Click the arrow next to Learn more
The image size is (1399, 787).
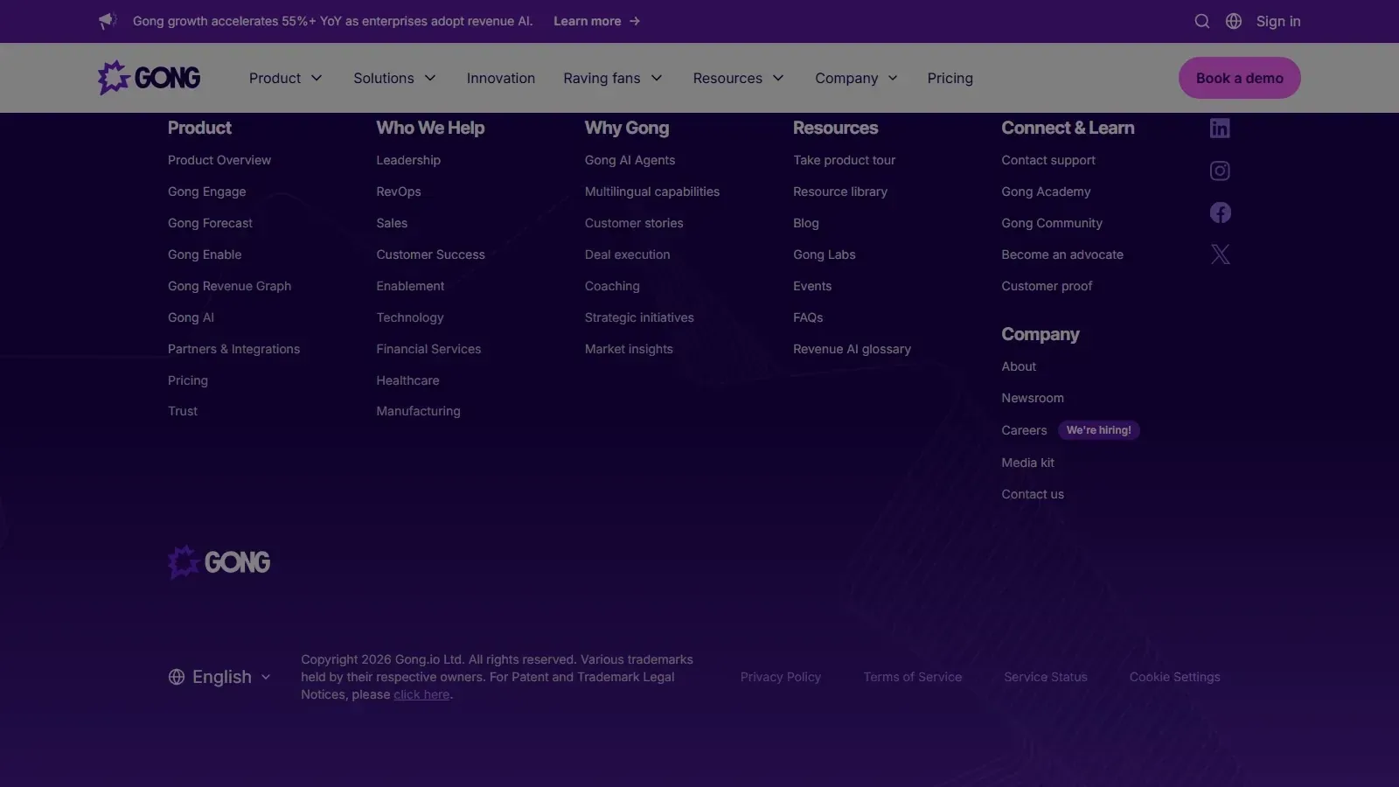(x=635, y=21)
